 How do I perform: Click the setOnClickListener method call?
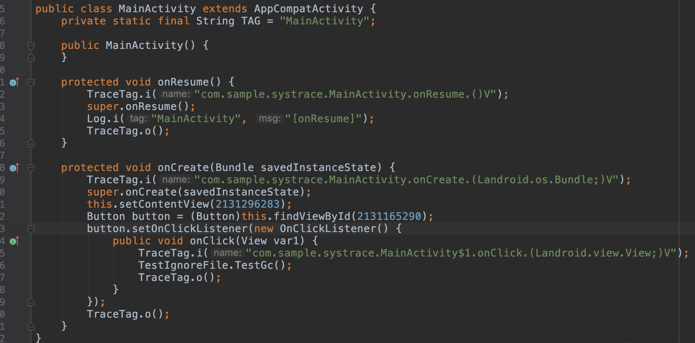190,229
